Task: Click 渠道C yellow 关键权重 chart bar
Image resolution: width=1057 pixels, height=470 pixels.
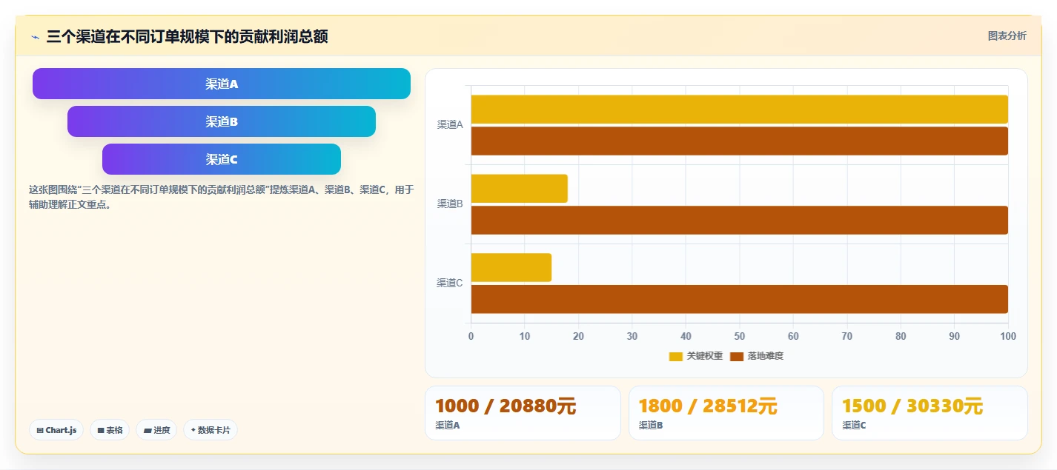Action: tap(511, 267)
